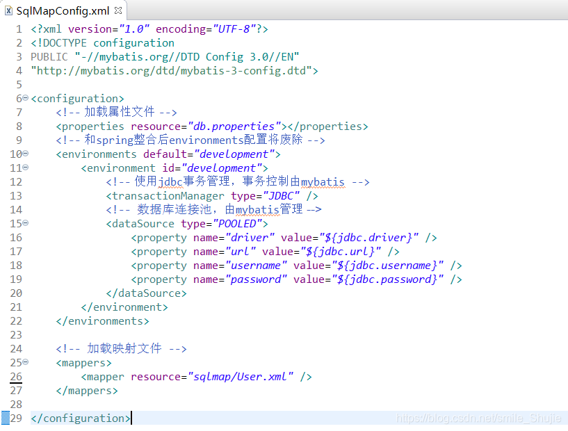Click the closing </configuration> tag
Viewport: 568px width, 431px height.
click(x=81, y=418)
